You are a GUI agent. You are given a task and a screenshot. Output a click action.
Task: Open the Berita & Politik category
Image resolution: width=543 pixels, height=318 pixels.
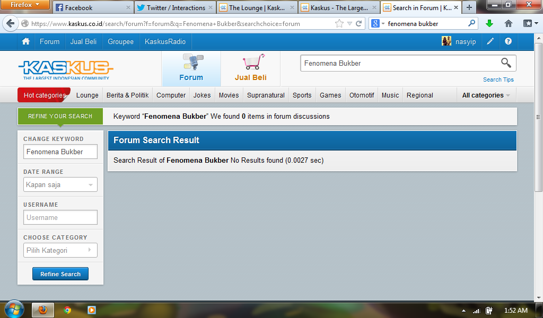(x=127, y=95)
